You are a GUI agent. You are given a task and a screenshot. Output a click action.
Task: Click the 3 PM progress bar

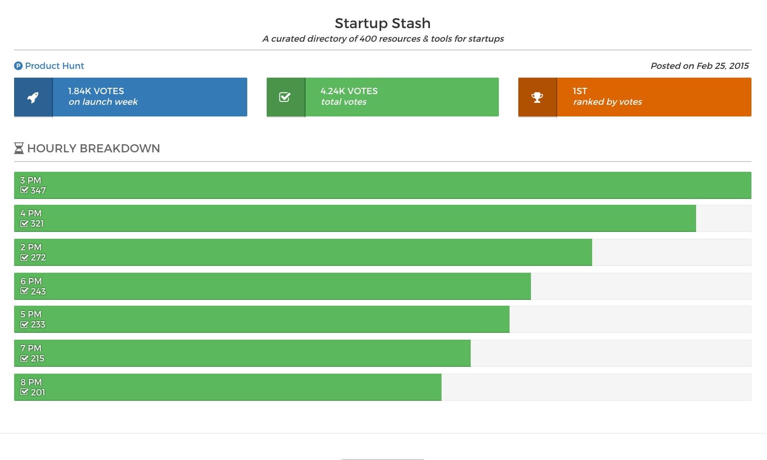tap(383, 185)
